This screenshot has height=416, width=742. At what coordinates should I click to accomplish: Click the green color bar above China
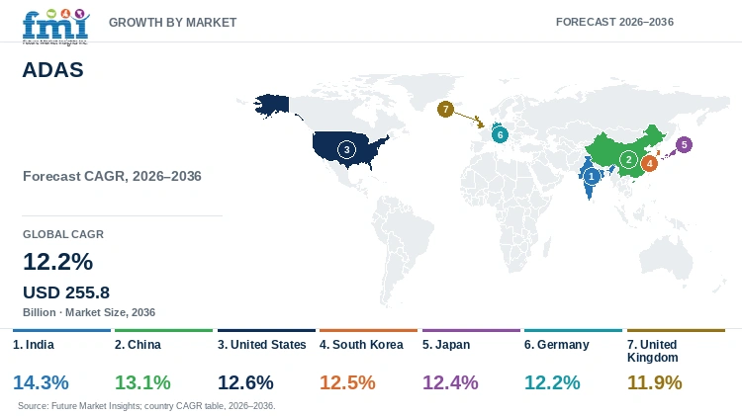pos(163,330)
